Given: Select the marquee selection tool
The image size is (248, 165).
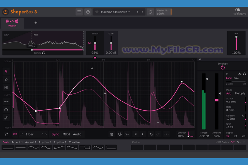Looking at the screenshot, I should (x=6, y=87).
